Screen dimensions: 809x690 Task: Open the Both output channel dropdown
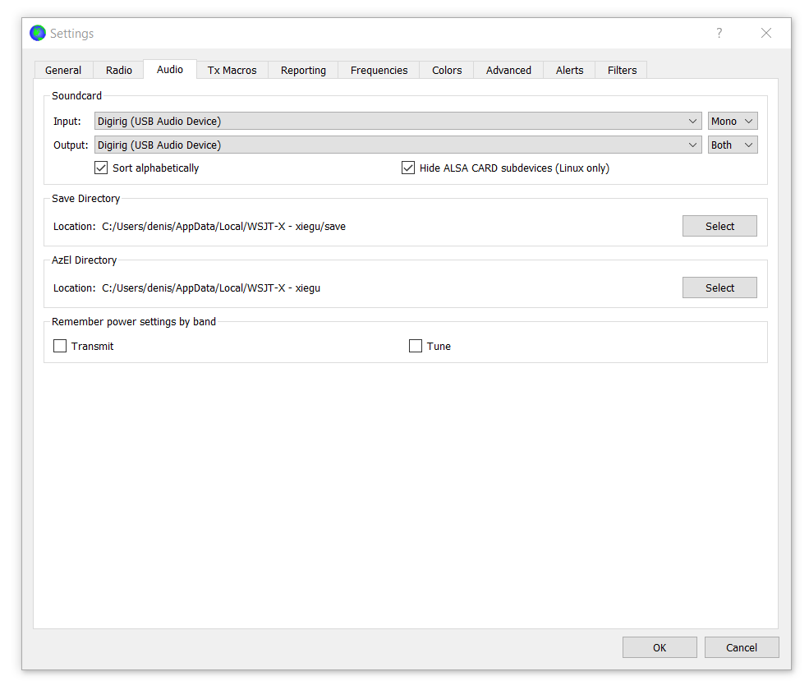[733, 145]
